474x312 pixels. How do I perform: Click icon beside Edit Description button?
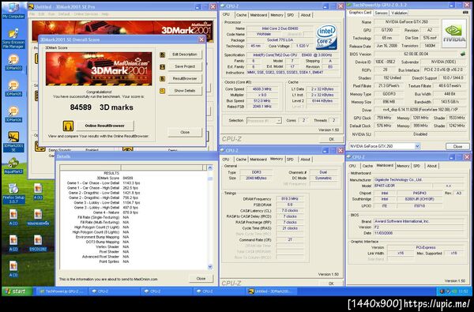162,55
